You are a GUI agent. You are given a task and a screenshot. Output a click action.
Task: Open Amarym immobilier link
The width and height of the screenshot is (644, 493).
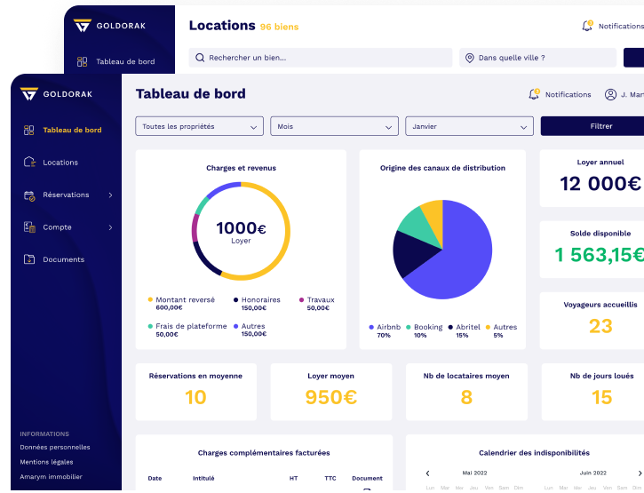[51, 476]
